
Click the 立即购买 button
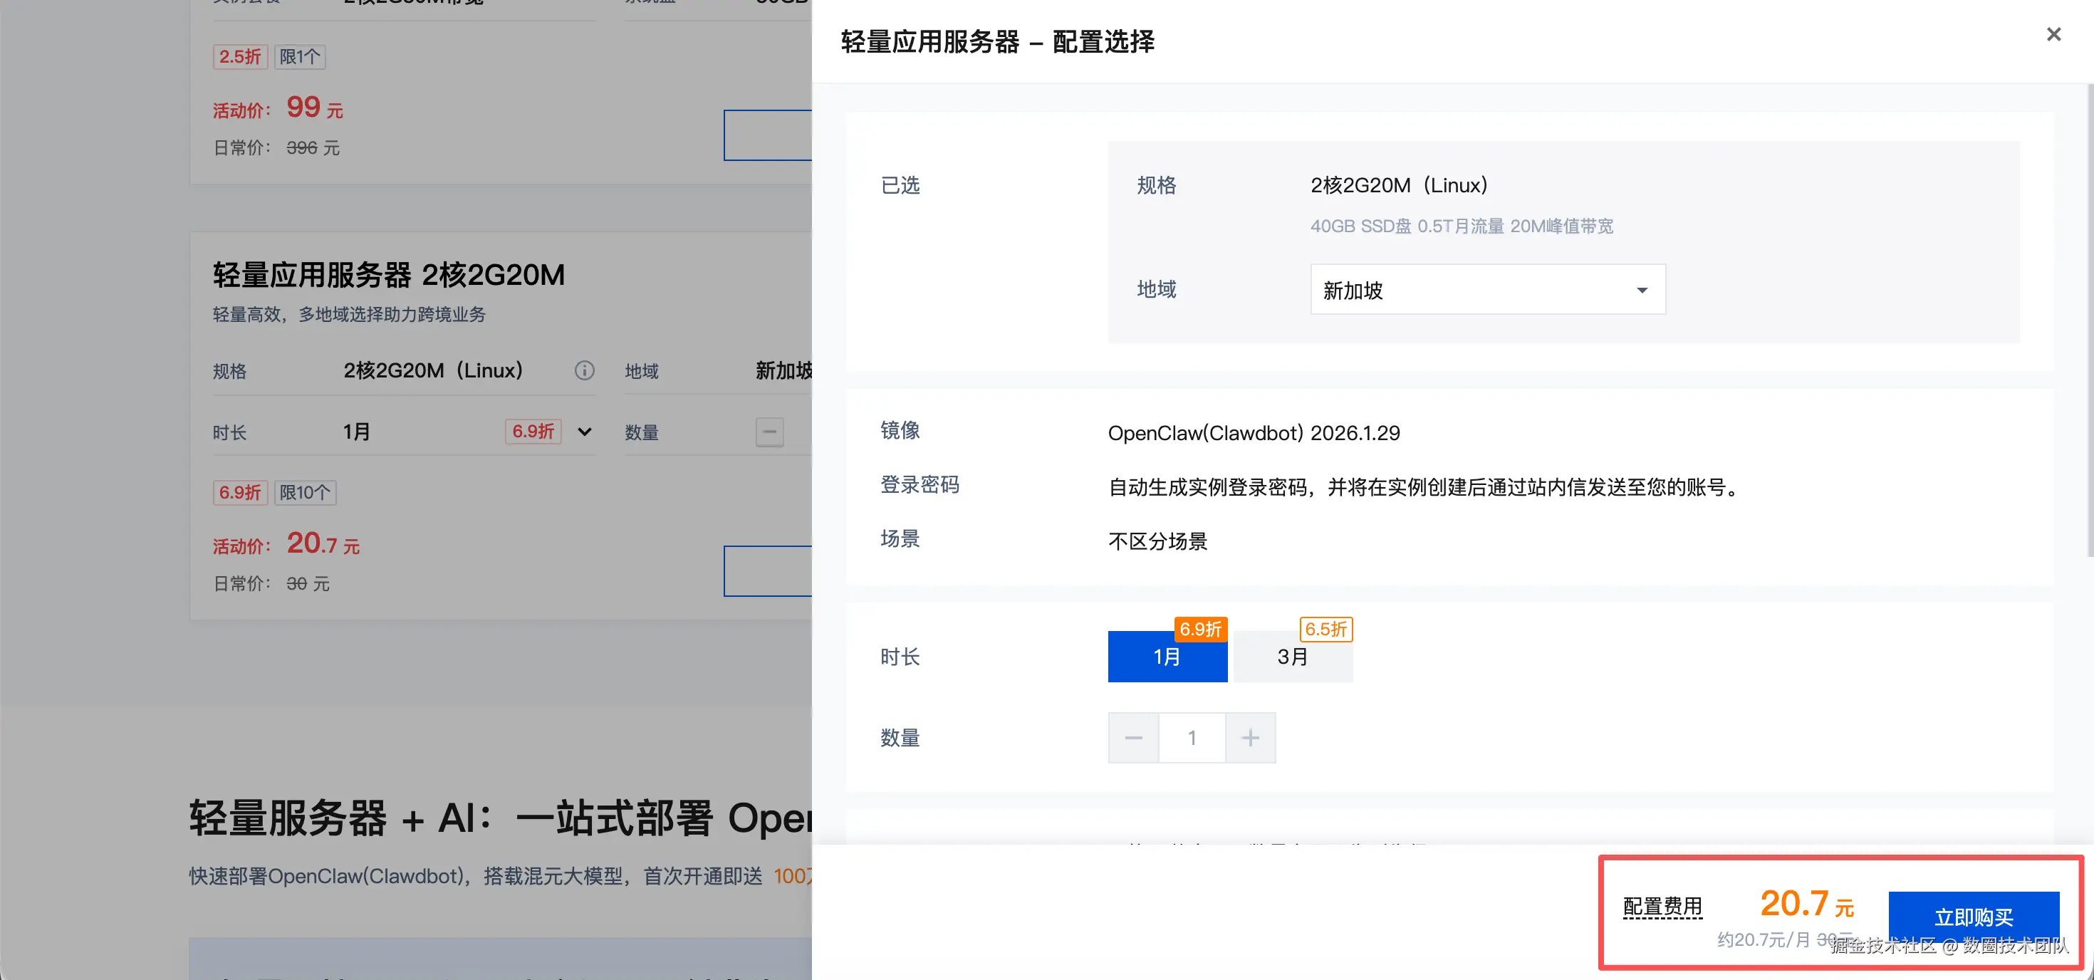pyautogui.click(x=1973, y=917)
